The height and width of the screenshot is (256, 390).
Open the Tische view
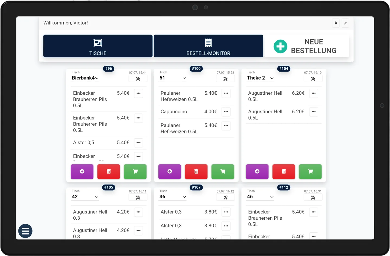click(x=98, y=46)
